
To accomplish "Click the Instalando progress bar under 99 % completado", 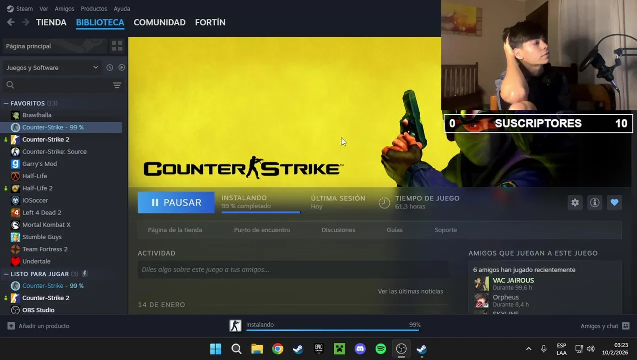I will coord(261,212).
